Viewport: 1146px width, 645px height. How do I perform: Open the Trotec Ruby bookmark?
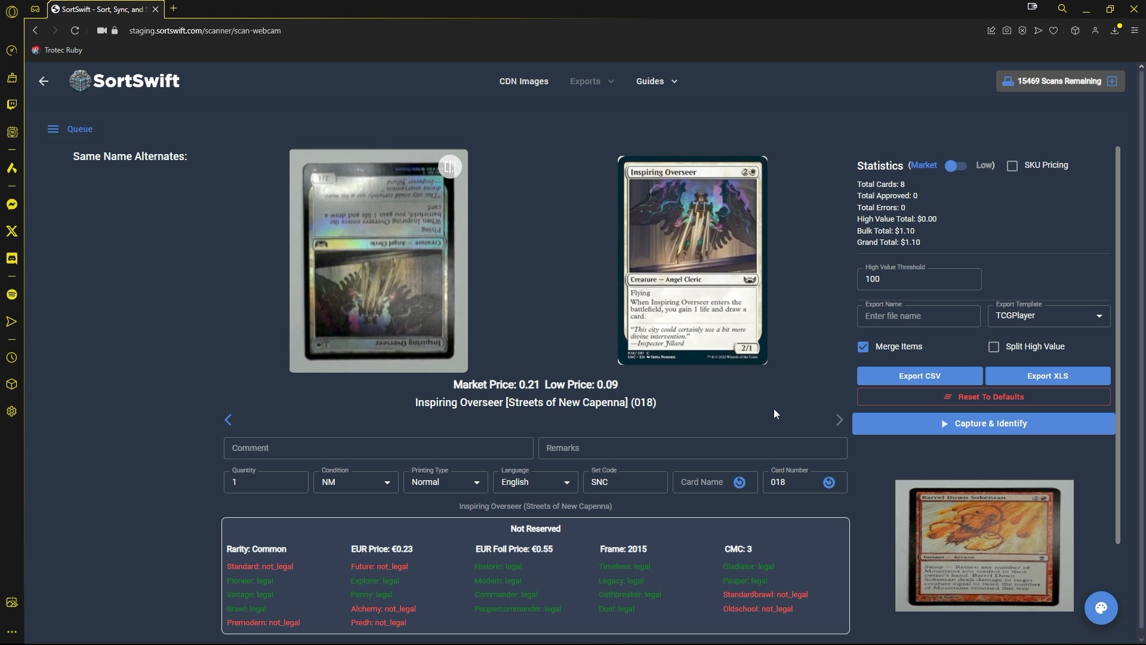57,50
